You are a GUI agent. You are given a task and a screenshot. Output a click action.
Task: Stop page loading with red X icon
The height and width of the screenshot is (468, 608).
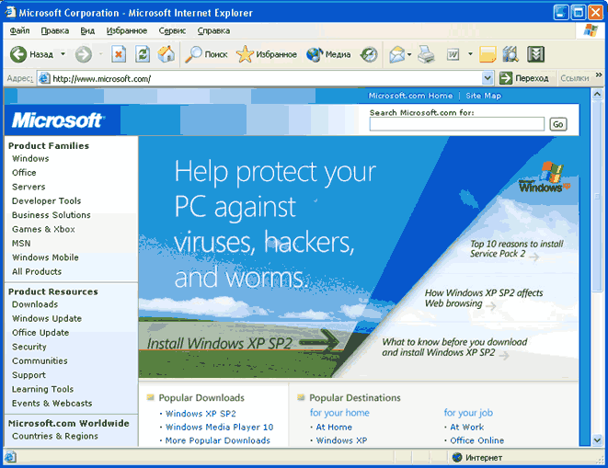pyautogui.click(x=119, y=54)
